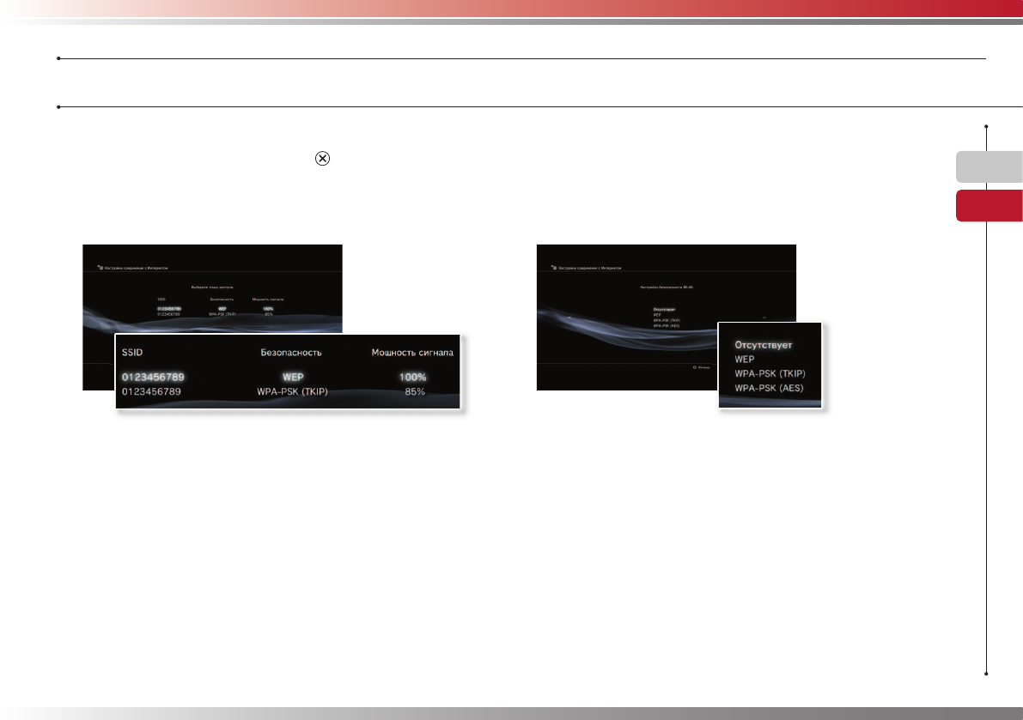The image size is (1023, 720).
Task: Choose WEP in enlarged security options callout
Action: [744, 360]
